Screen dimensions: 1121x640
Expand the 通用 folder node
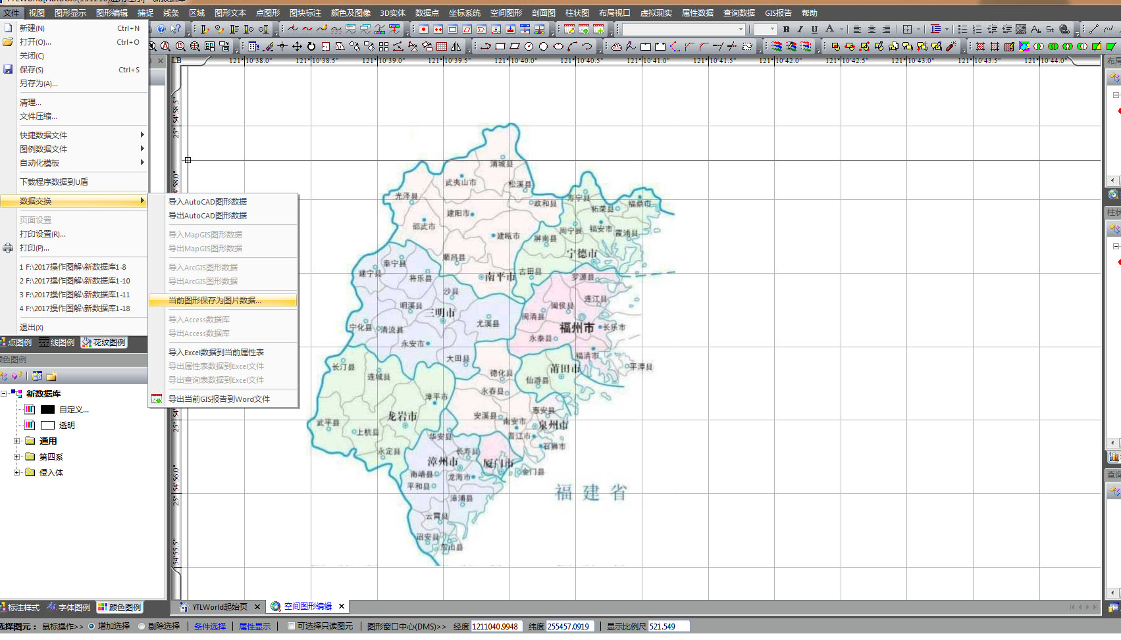(x=17, y=441)
